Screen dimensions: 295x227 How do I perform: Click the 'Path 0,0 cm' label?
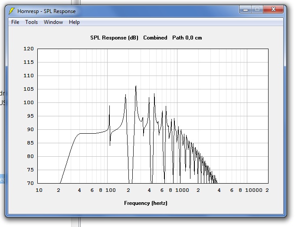click(187, 38)
